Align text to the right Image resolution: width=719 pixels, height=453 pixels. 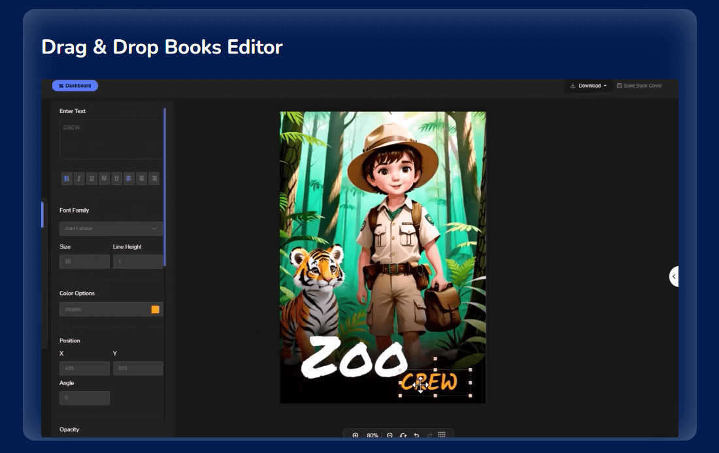tap(154, 178)
